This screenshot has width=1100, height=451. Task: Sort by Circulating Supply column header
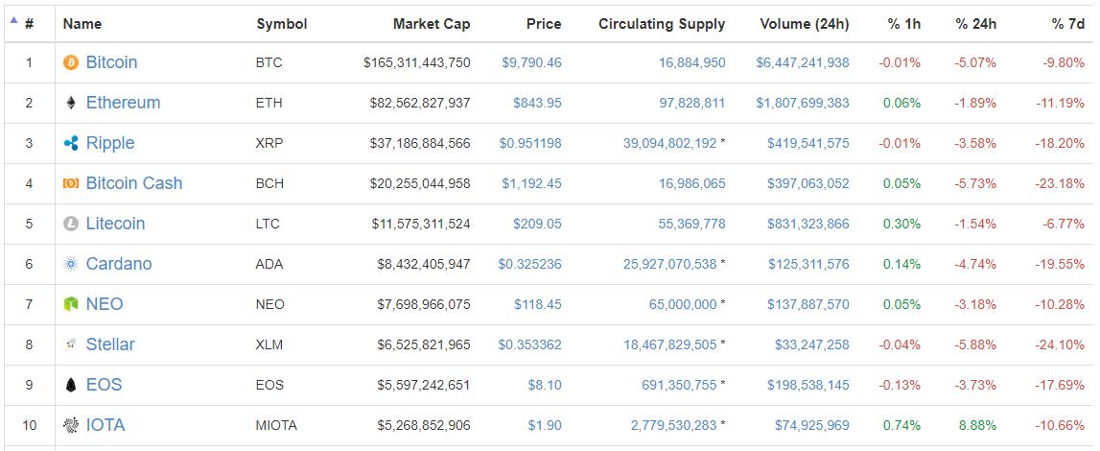(662, 24)
